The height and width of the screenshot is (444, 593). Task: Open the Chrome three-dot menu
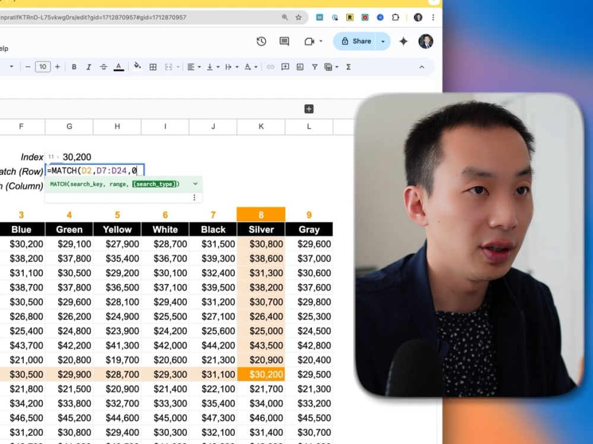[x=433, y=17]
